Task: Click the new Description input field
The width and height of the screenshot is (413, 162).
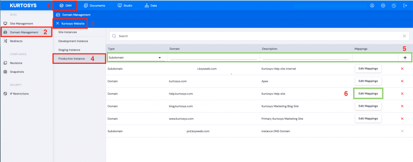Action: 306,57
